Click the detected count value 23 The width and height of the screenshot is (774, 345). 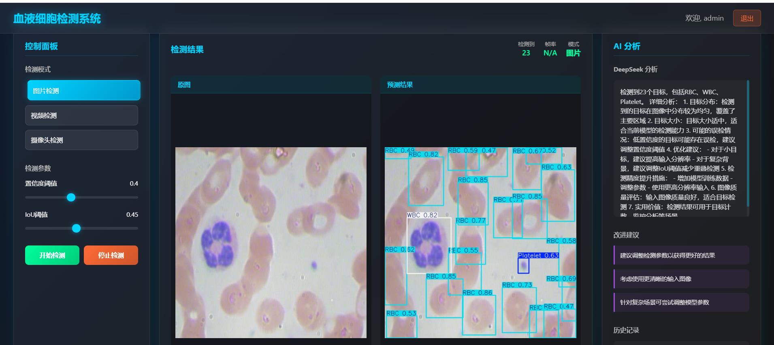coord(526,53)
